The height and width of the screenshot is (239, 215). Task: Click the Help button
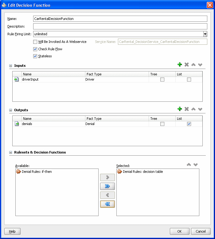12,231
